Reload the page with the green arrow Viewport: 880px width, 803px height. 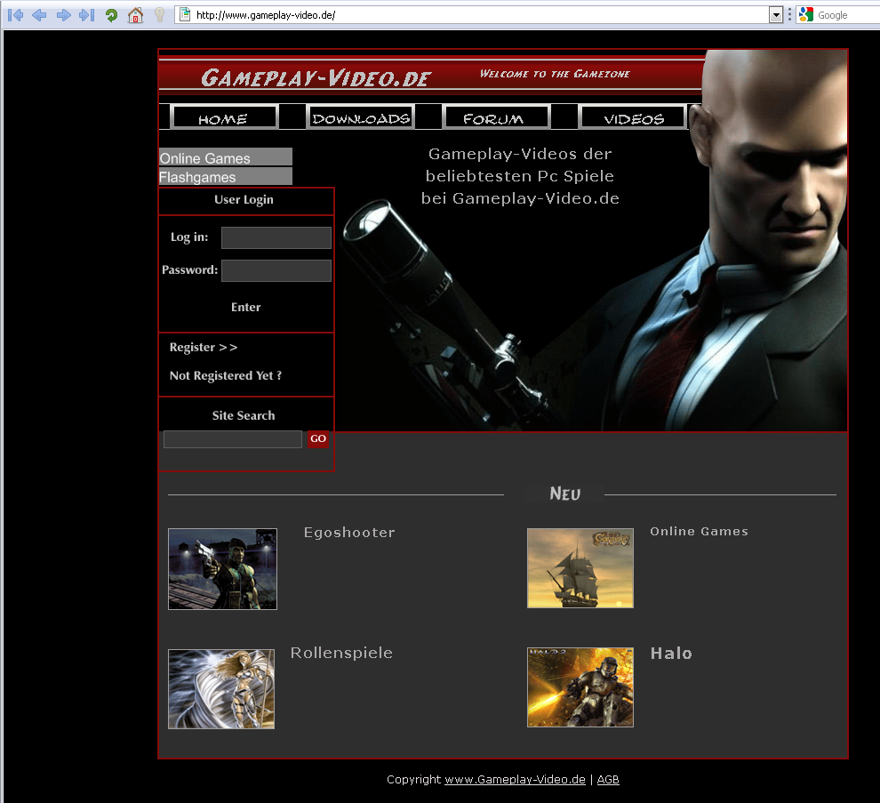[x=111, y=15]
